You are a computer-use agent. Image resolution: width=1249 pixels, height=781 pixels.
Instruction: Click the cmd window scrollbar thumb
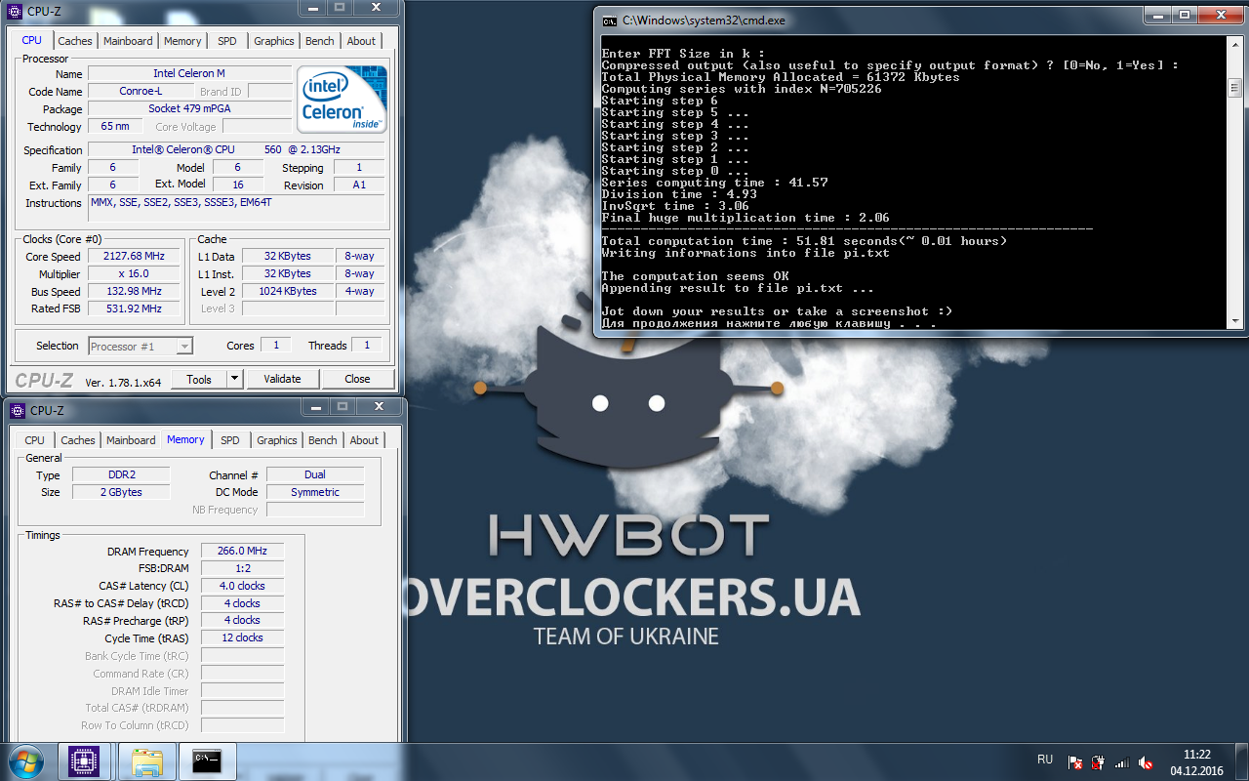point(1235,87)
